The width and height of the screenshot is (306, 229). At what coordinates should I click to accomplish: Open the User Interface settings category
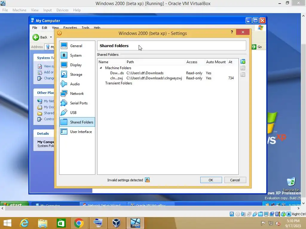(x=77, y=131)
